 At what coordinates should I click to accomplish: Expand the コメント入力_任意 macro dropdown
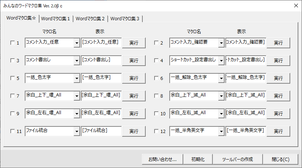tap(77, 43)
